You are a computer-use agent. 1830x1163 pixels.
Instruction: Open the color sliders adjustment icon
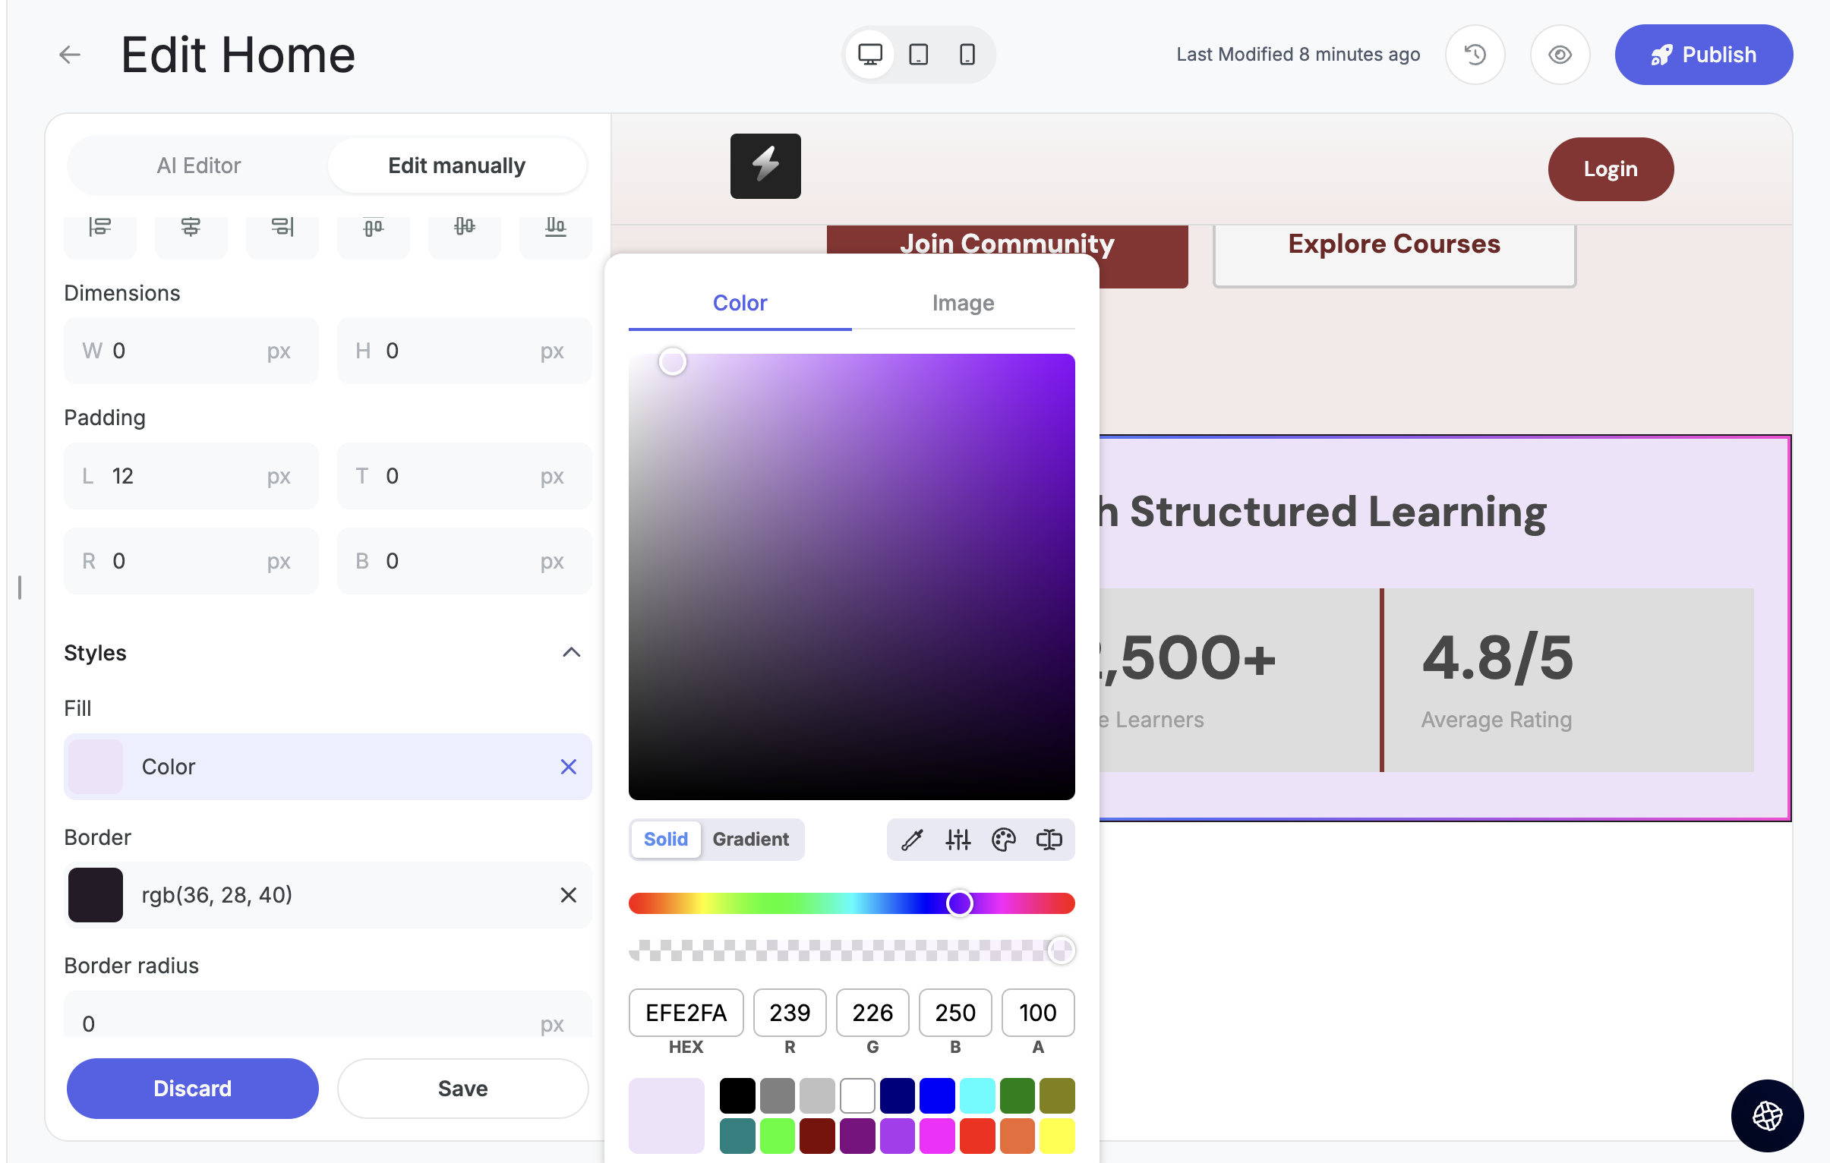[x=958, y=840]
